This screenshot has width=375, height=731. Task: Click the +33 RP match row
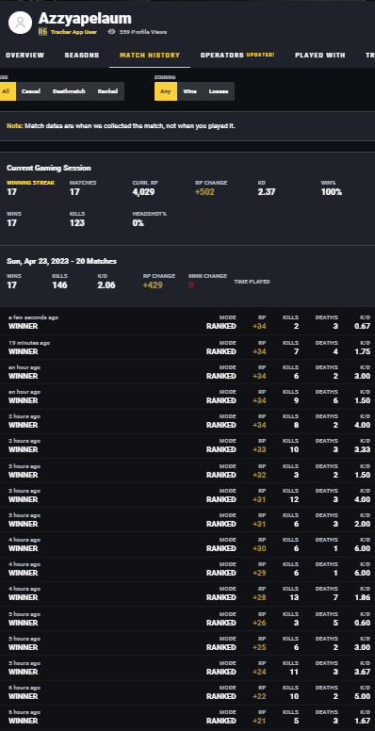tap(187, 446)
